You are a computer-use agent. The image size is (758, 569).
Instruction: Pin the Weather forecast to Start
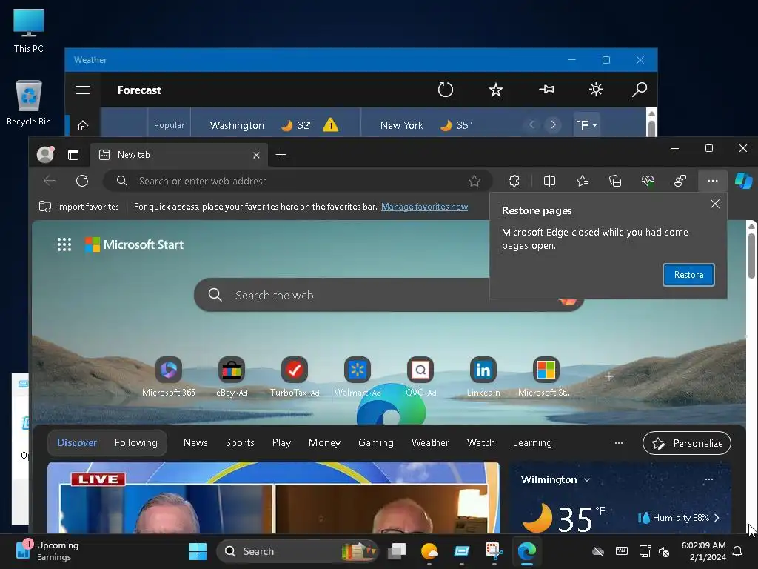pos(546,90)
